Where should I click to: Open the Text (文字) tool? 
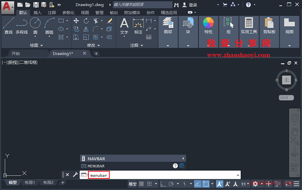click(124, 26)
